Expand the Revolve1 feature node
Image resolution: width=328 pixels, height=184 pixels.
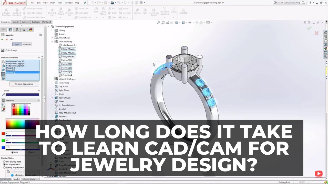point(52,116)
